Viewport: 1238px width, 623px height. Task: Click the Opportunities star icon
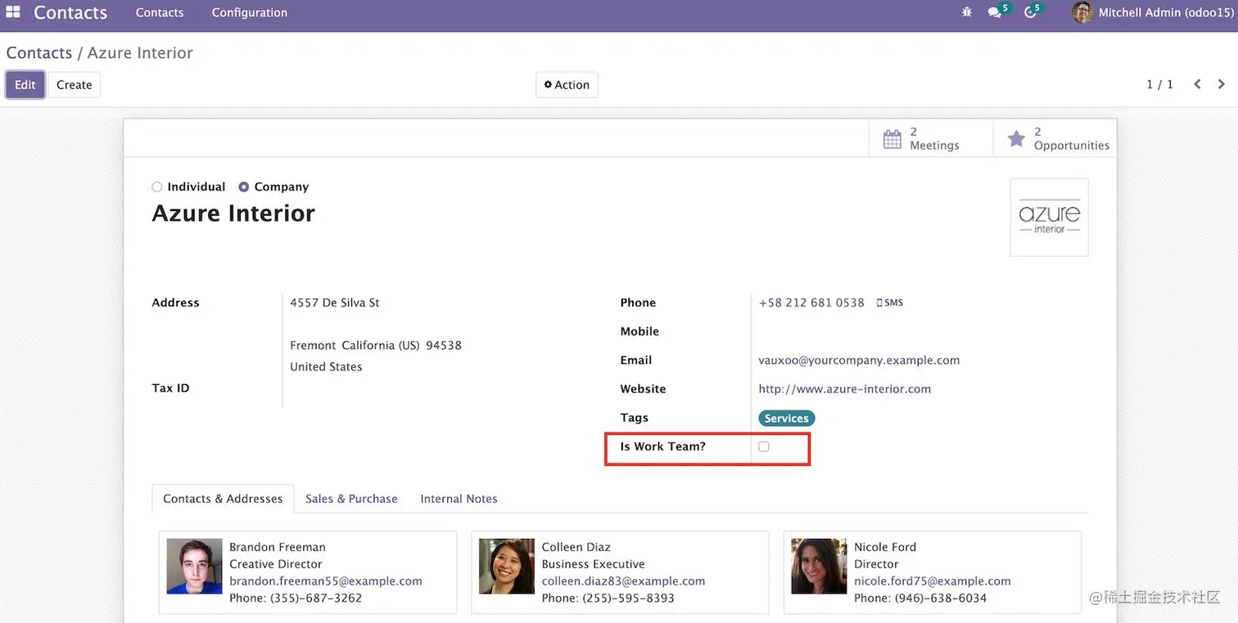[1016, 138]
